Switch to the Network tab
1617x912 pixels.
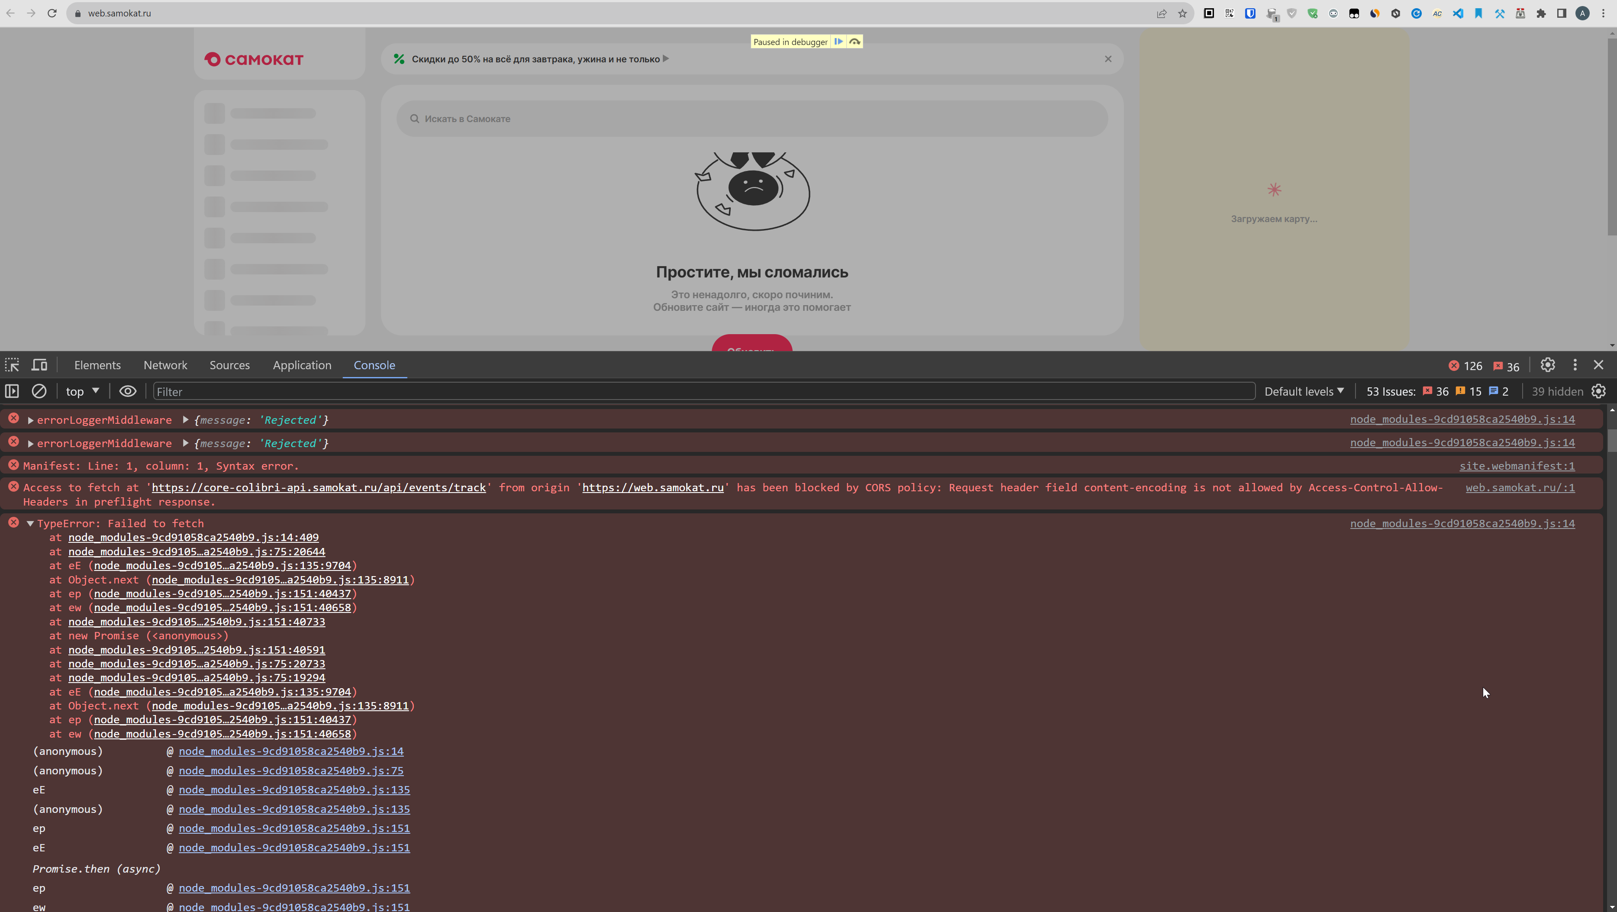[x=165, y=365]
